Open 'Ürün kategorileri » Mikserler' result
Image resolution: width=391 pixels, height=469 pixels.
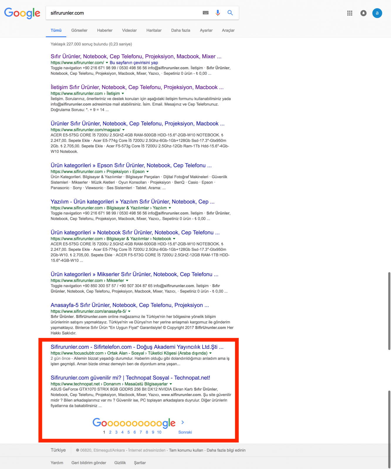pos(135,275)
